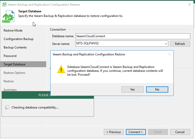195x139 pixels.
Task: Select the Restore Mode step
Action: (13, 31)
